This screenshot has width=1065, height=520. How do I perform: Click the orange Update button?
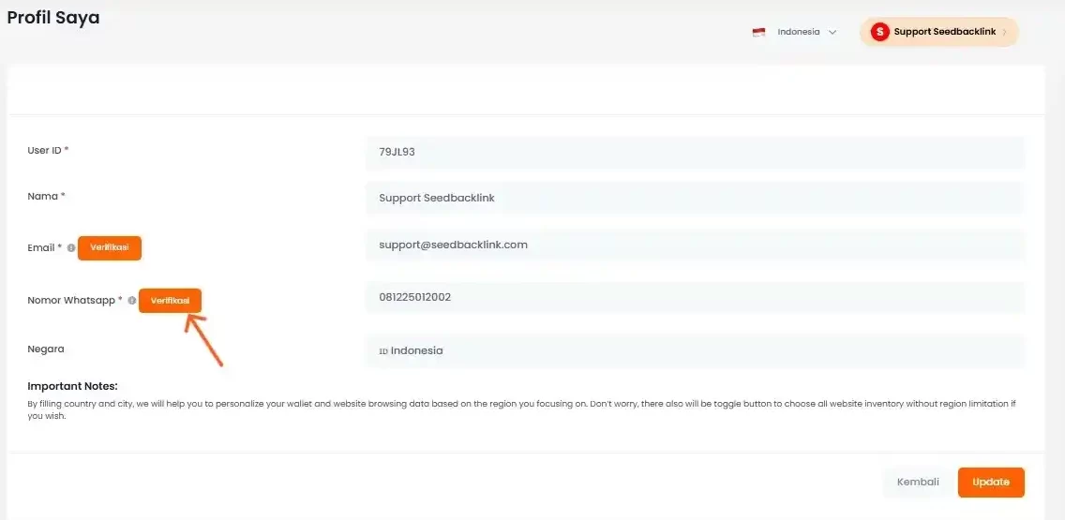[x=990, y=483]
